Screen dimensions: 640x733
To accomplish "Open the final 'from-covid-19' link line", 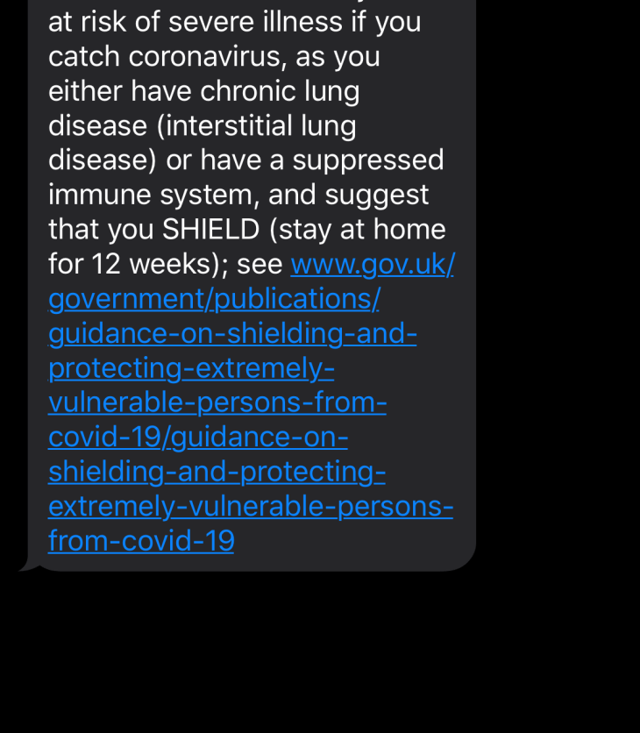I will (x=141, y=541).
